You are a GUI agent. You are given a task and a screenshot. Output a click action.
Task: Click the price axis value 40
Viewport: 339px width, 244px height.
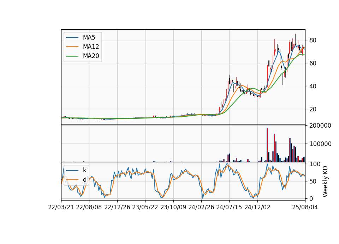point(313,86)
